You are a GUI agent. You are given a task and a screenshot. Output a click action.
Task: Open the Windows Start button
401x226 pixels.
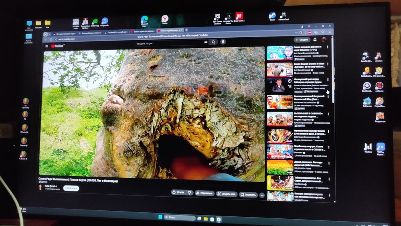[x=160, y=217]
